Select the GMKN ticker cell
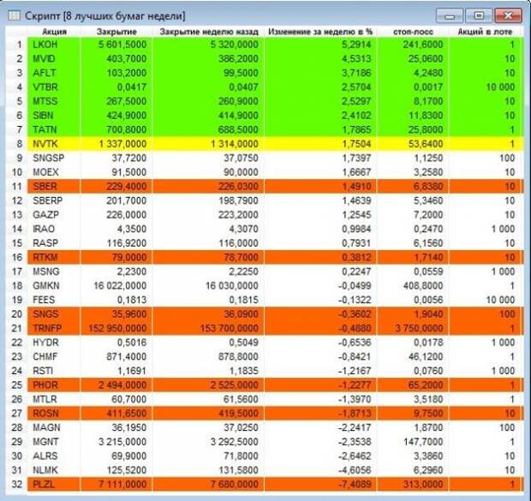 (54, 286)
